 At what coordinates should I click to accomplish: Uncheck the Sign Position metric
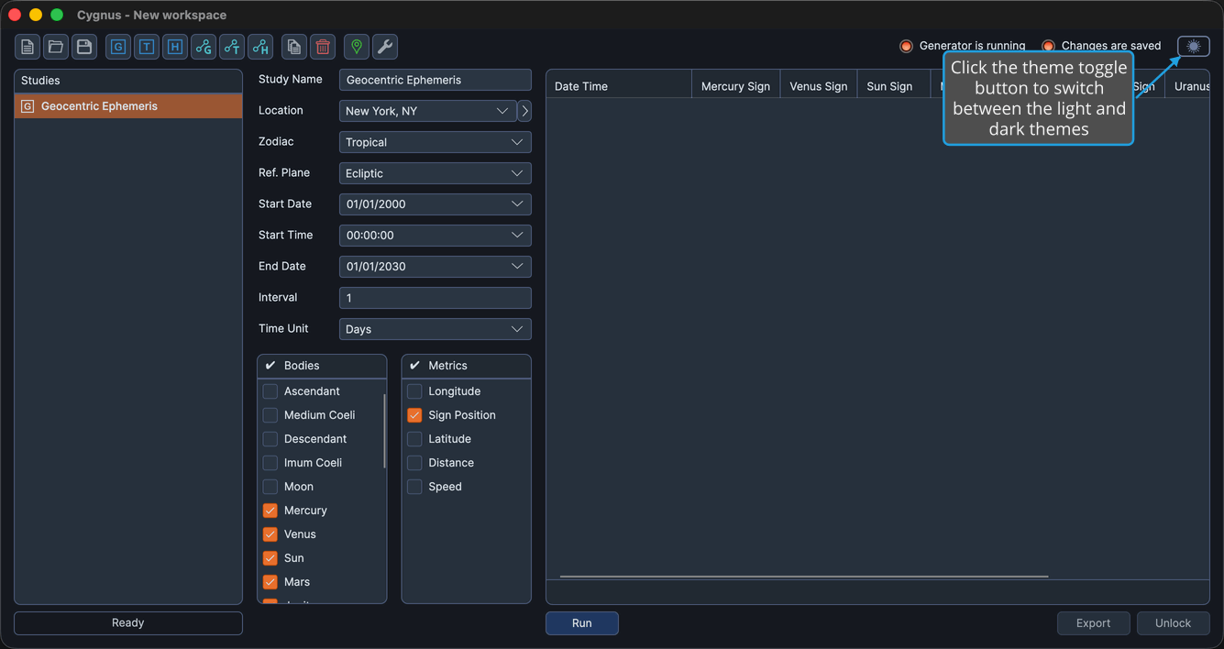pyautogui.click(x=414, y=415)
